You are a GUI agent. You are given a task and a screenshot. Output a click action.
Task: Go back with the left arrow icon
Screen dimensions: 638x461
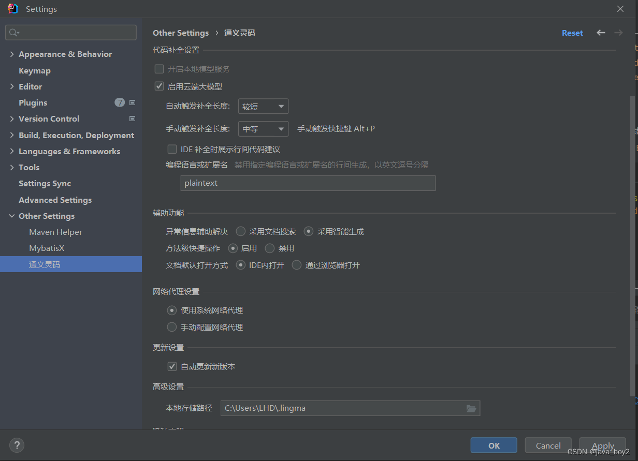coord(601,33)
